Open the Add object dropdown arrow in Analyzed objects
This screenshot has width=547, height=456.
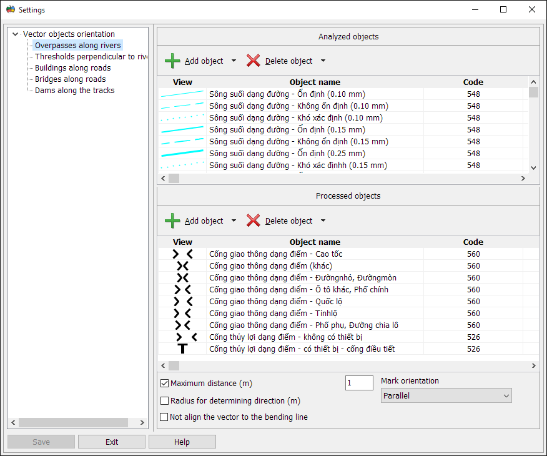[234, 61]
